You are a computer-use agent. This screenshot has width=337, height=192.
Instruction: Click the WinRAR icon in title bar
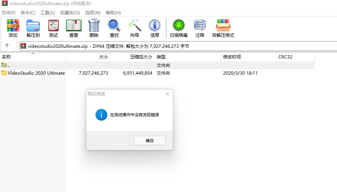pos(5,3)
